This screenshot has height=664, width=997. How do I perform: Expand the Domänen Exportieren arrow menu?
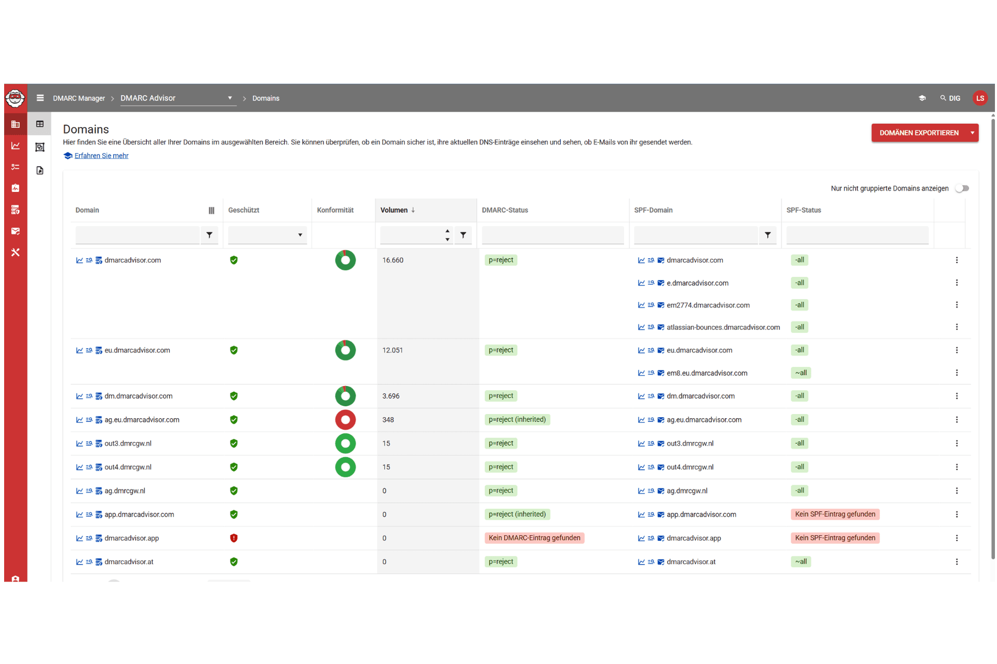(x=972, y=133)
